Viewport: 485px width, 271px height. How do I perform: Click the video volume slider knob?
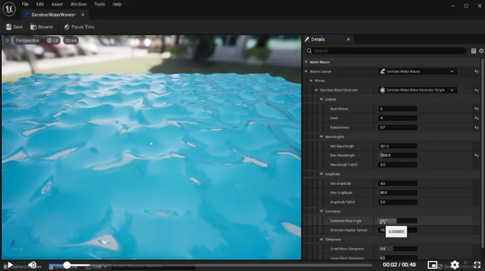[67, 265]
